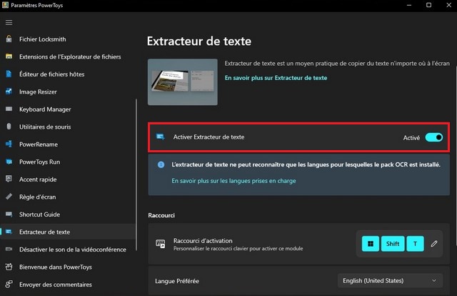
Task: Open PowerToys Run settings
Action: (x=69, y=162)
